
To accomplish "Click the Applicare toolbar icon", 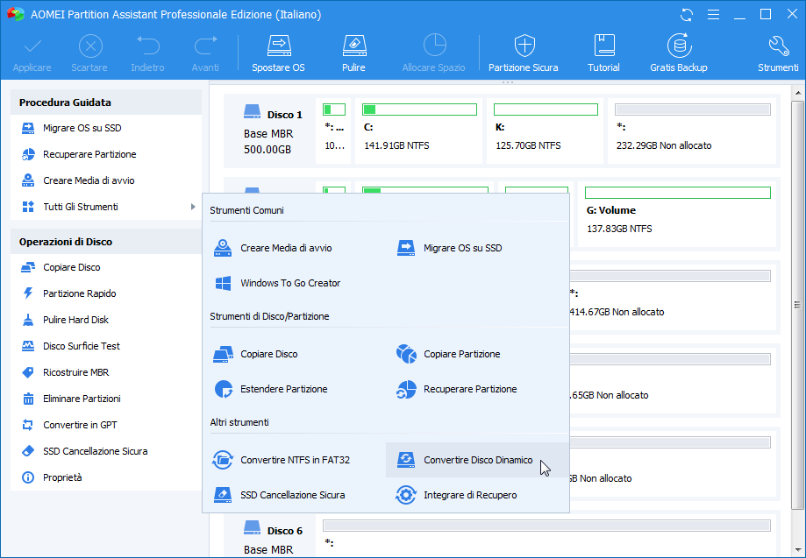I will (x=32, y=53).
